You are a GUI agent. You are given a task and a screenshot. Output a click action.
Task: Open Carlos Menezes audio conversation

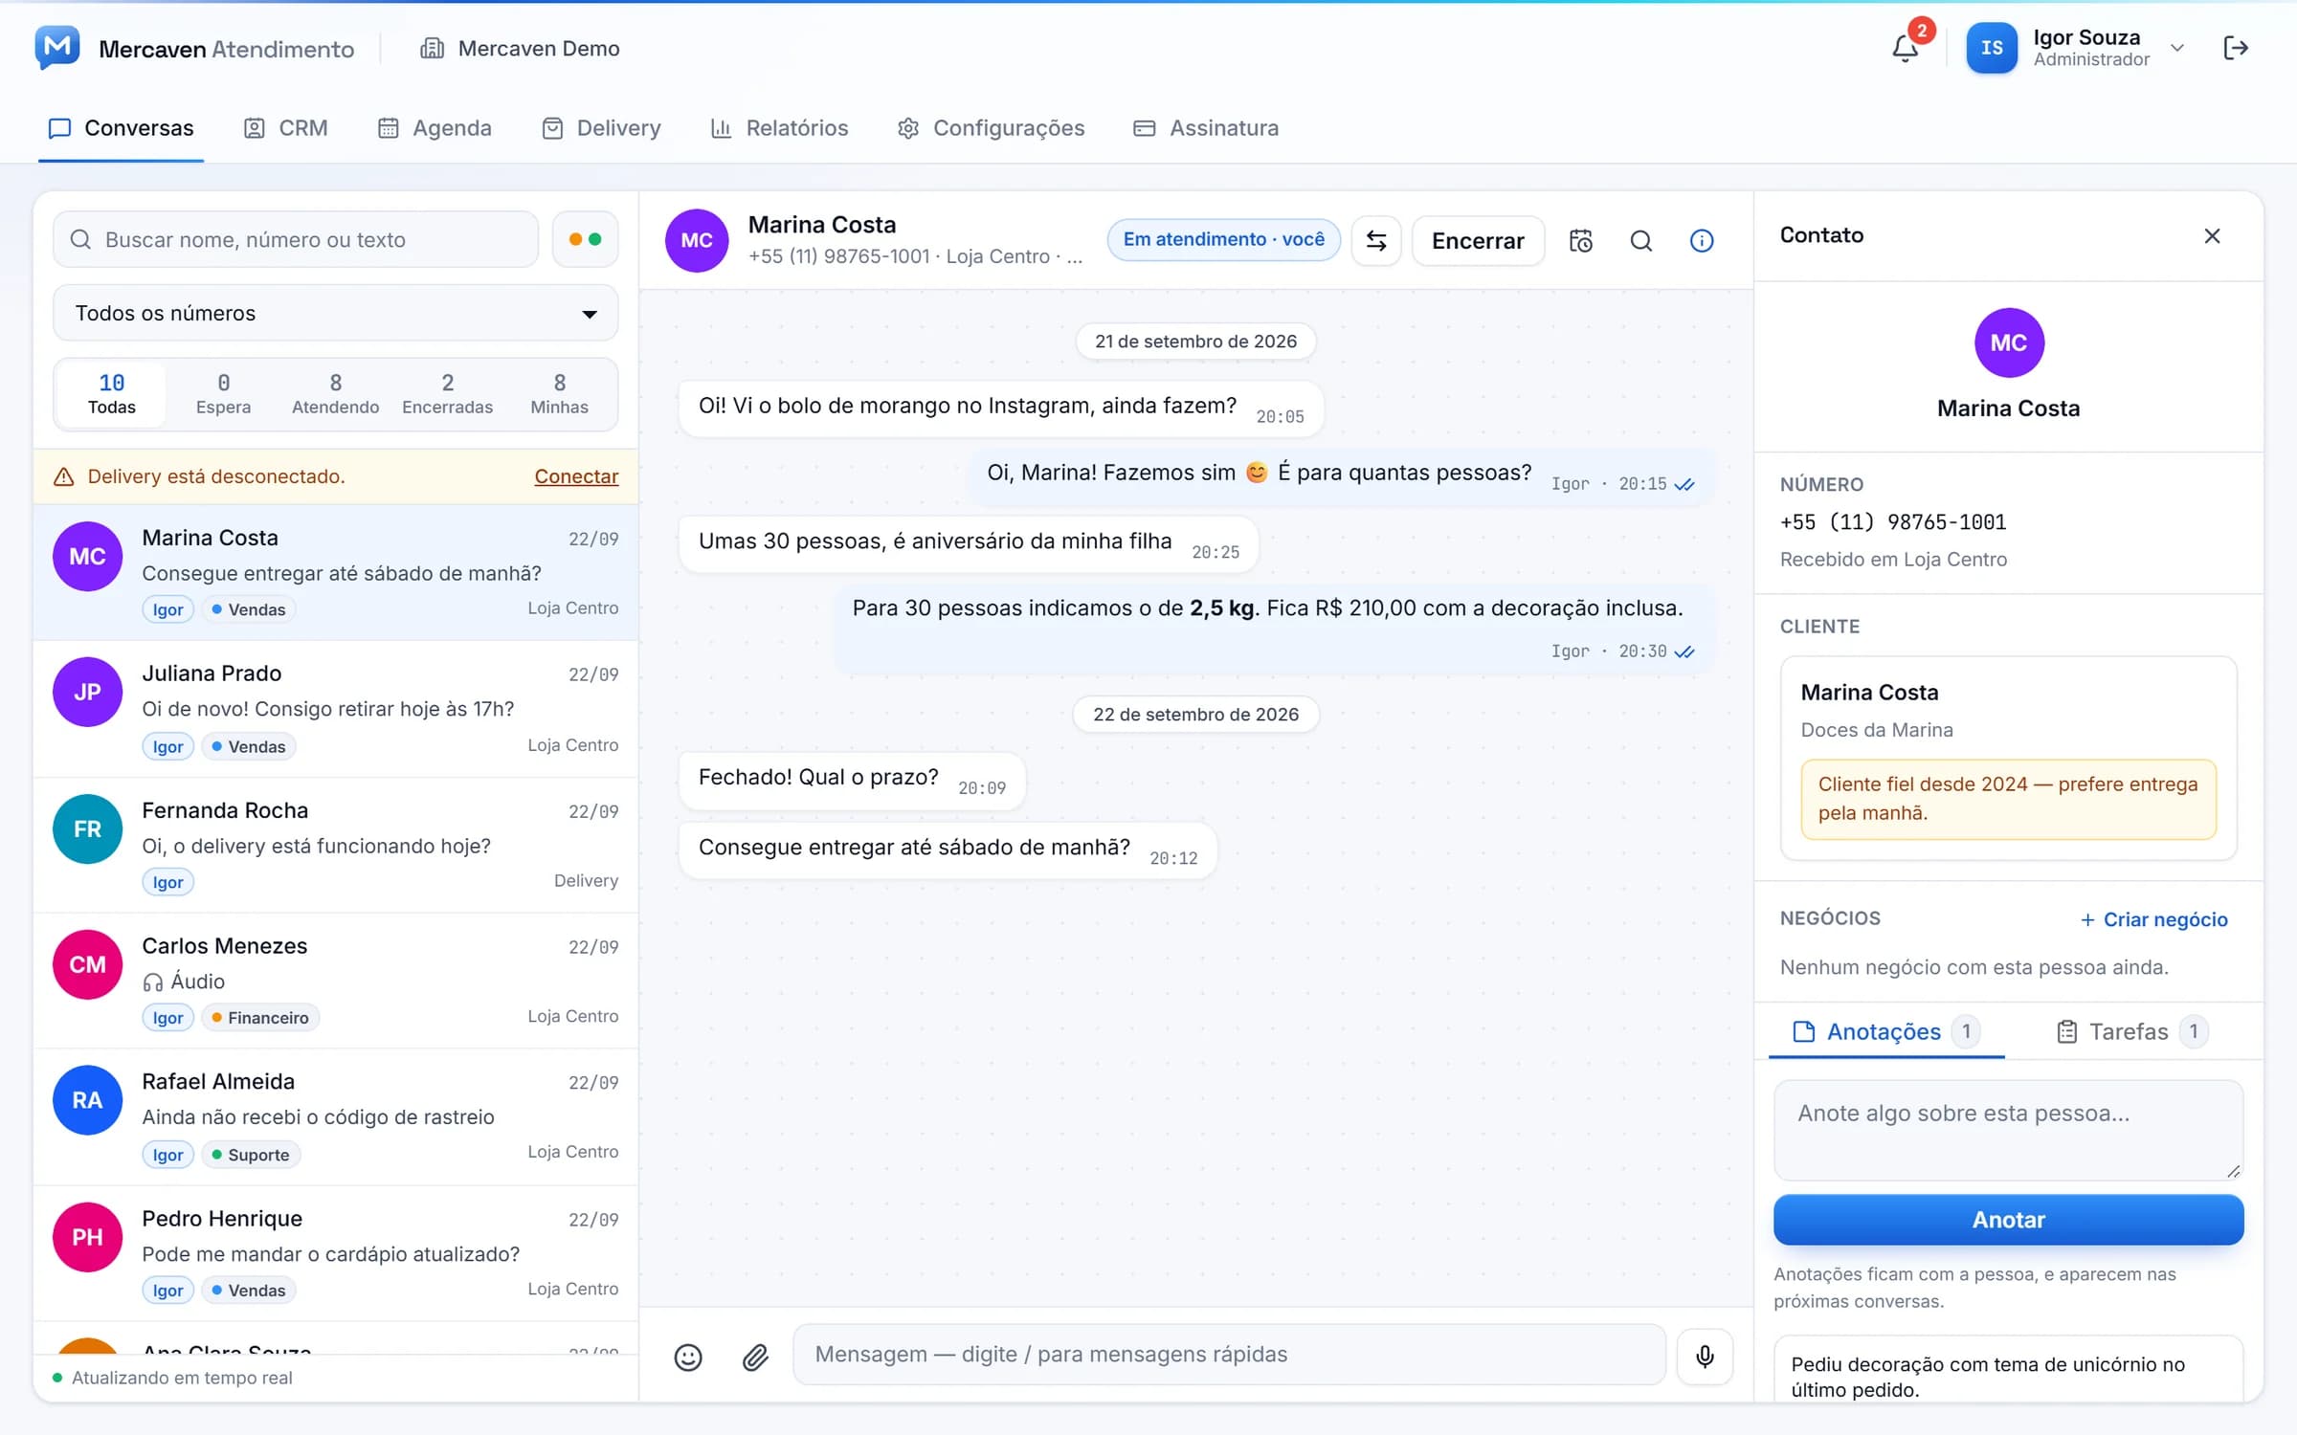pos(335,981)
